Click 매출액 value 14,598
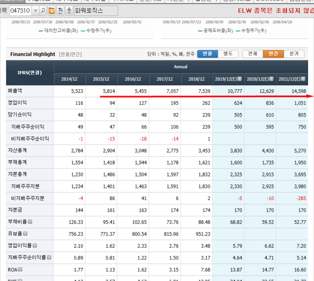The height and width of the screenshot is (281, 314). click(299, 91)
